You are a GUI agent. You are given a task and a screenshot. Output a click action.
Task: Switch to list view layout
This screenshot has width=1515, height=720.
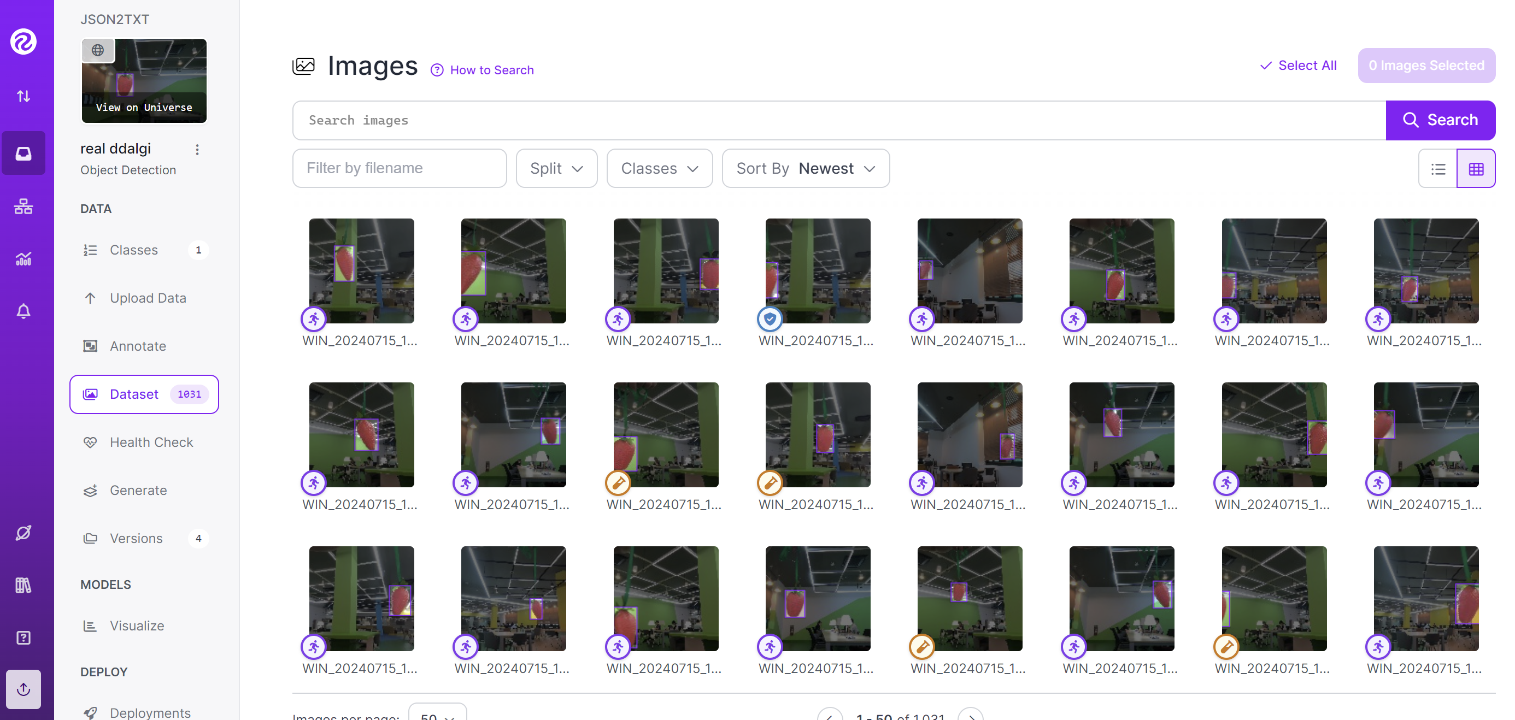click(x=1438, y=169)
